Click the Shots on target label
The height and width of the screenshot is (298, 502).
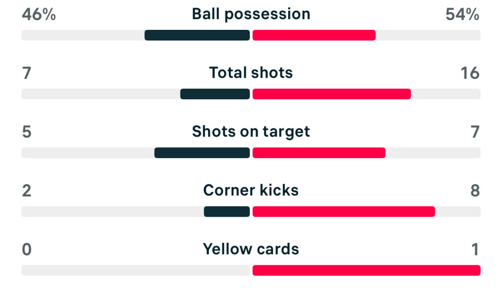pos(251,132)
